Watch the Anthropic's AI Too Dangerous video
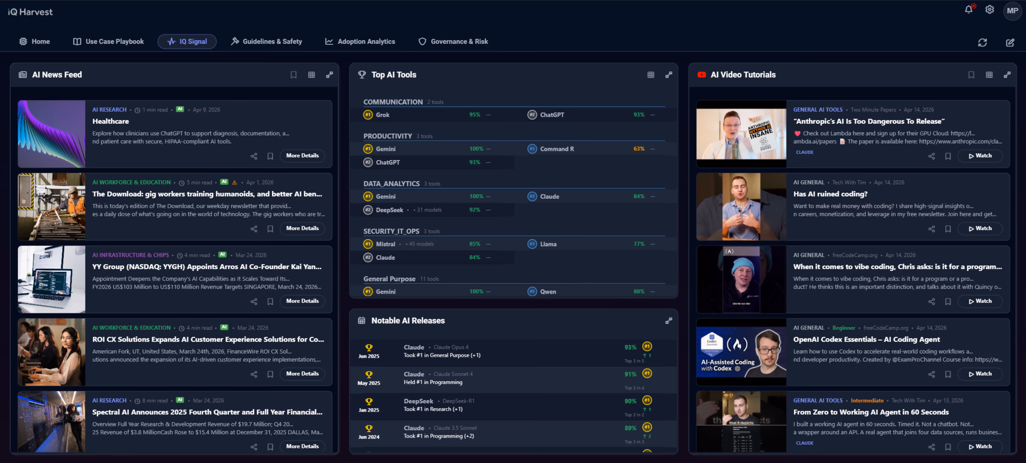Viewport: 1026px width, 463px height. click(x=980, y=156)
